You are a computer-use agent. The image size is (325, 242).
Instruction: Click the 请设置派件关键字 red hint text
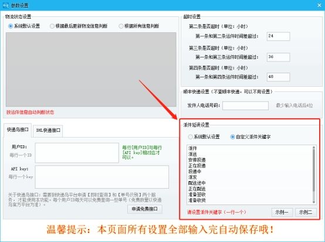click(x=216, y=212)
